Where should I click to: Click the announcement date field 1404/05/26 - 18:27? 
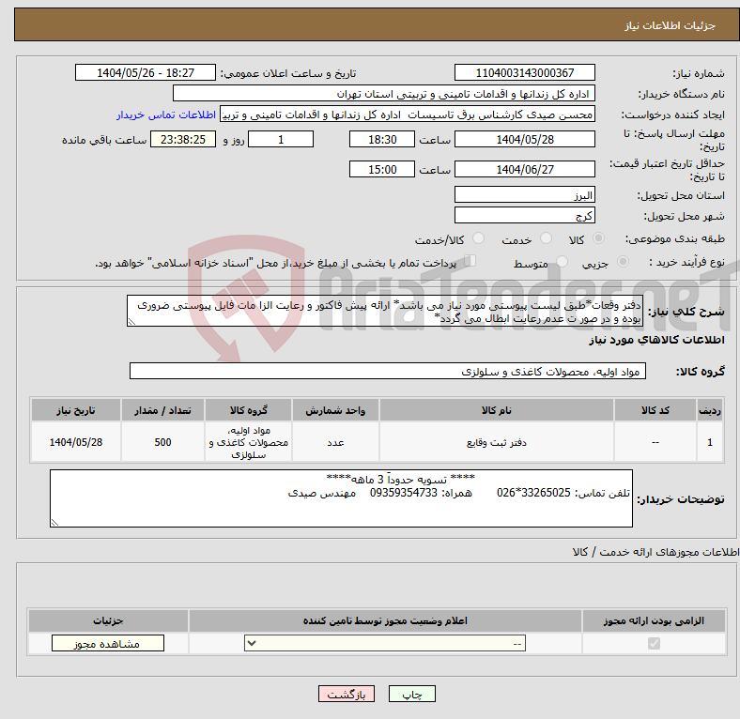146,72
